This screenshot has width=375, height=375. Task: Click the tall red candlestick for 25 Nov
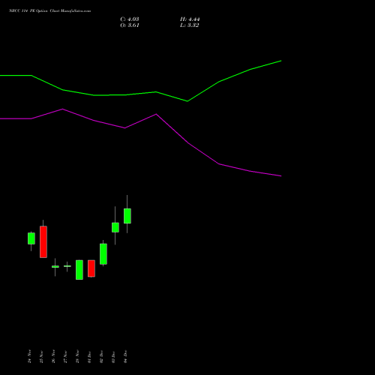coord(43,241)
